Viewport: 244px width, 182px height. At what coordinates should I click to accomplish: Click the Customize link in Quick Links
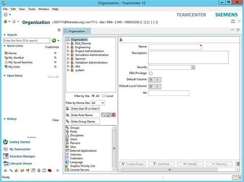[x=52, y=47]
